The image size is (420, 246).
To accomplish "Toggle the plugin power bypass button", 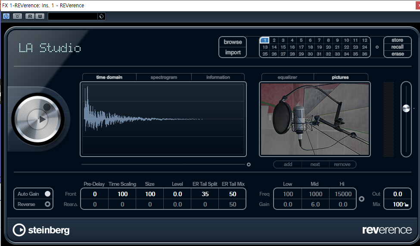I will 6,16.
